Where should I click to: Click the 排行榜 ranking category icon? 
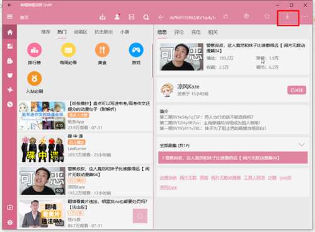point(35,50)
